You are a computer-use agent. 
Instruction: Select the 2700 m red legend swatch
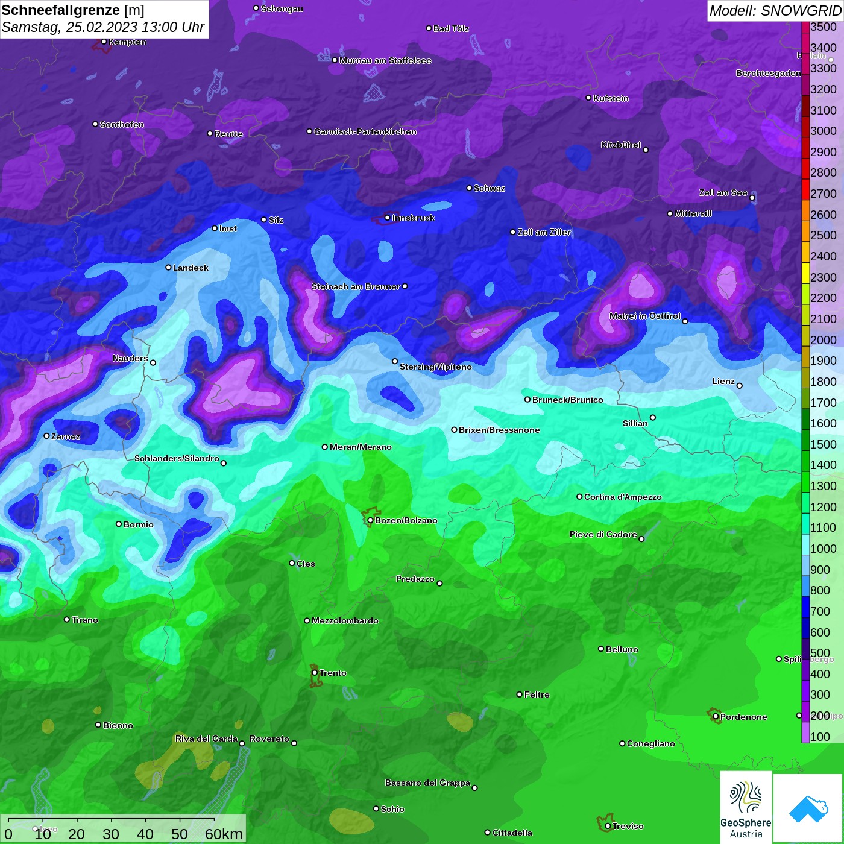coord(805,189)
